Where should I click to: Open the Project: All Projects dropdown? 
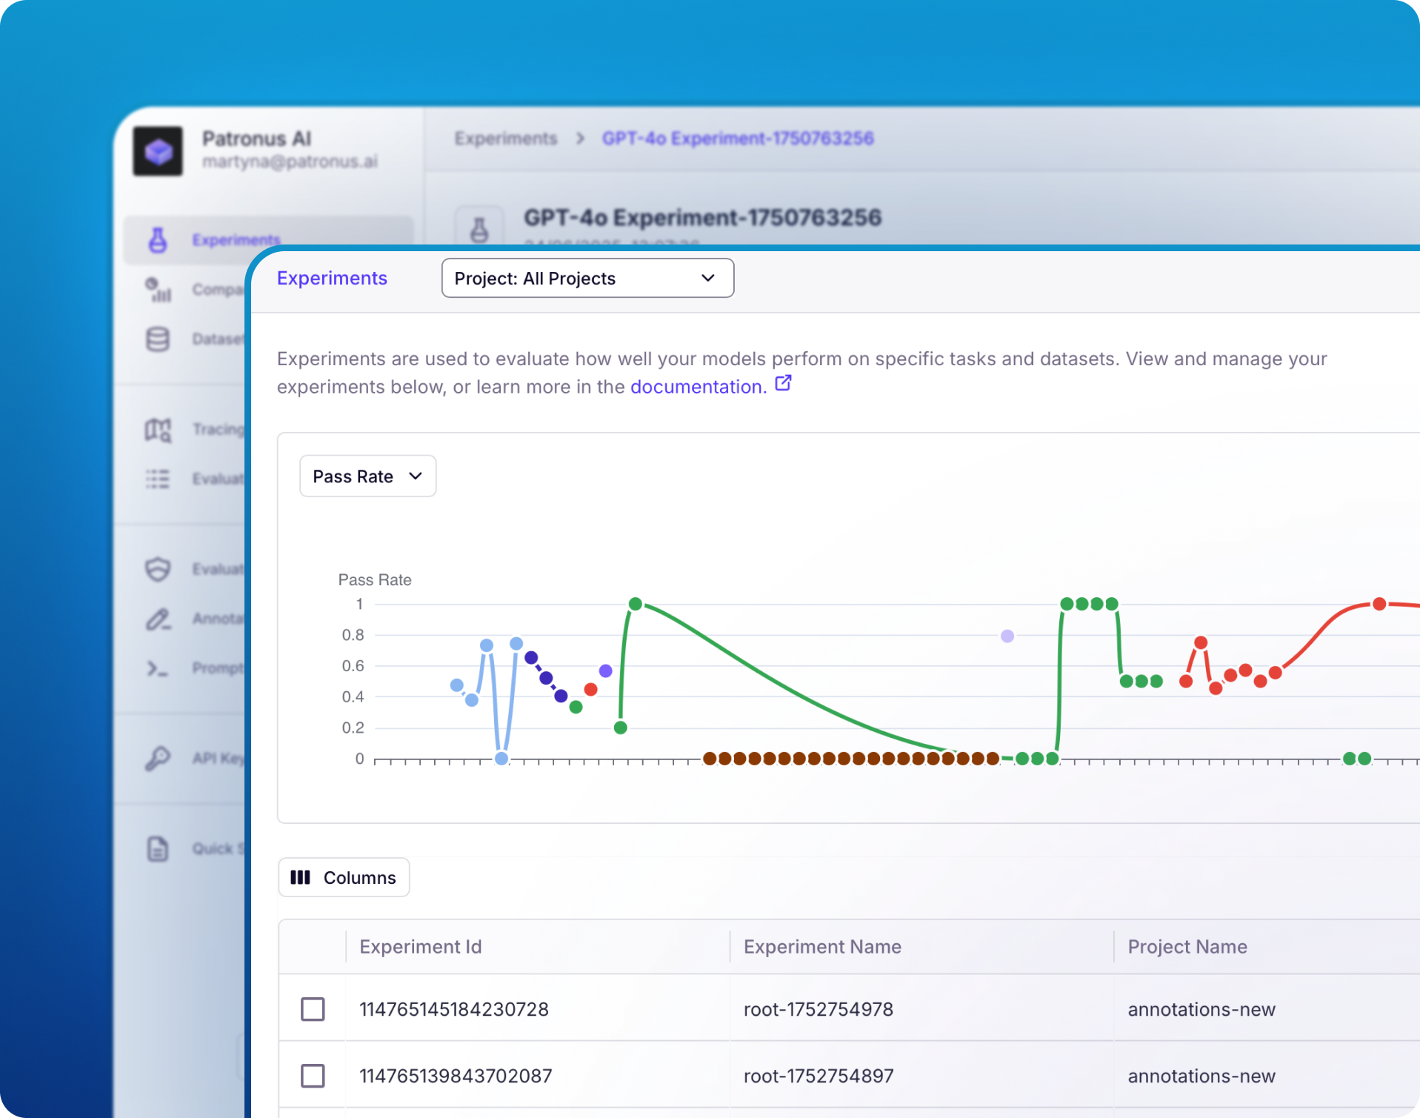(587, 278)
